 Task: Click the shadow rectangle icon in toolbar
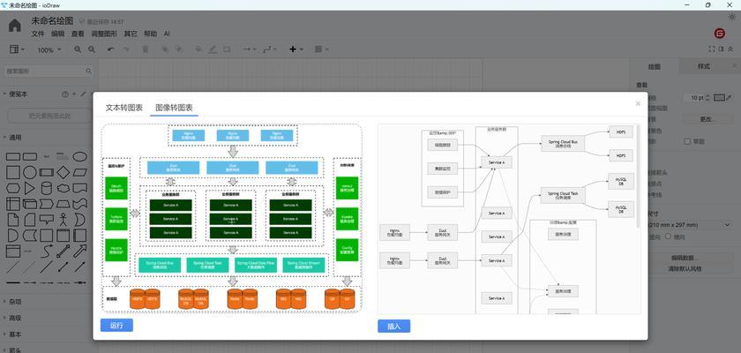[x=227, y=49]
